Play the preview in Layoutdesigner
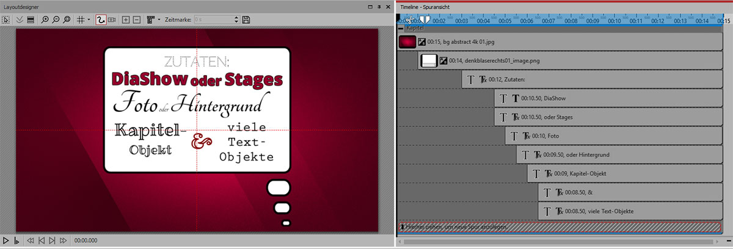The height and width of the screenshot is (249, 733). (5, 240)
